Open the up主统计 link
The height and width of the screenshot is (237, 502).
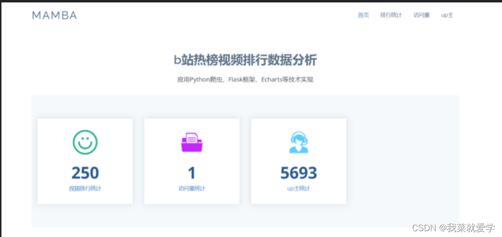[x=299, y=189]
